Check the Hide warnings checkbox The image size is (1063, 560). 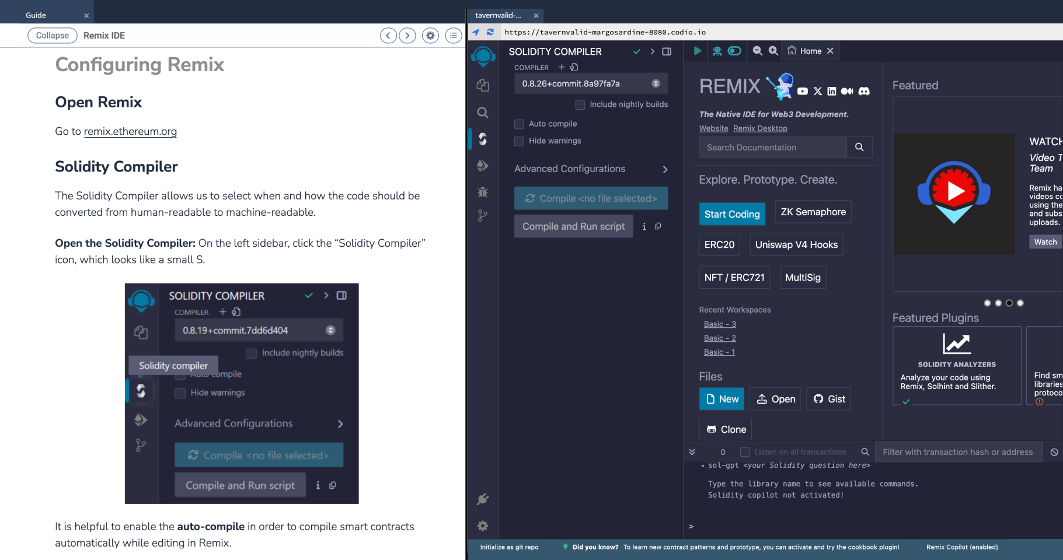[519, 141]
